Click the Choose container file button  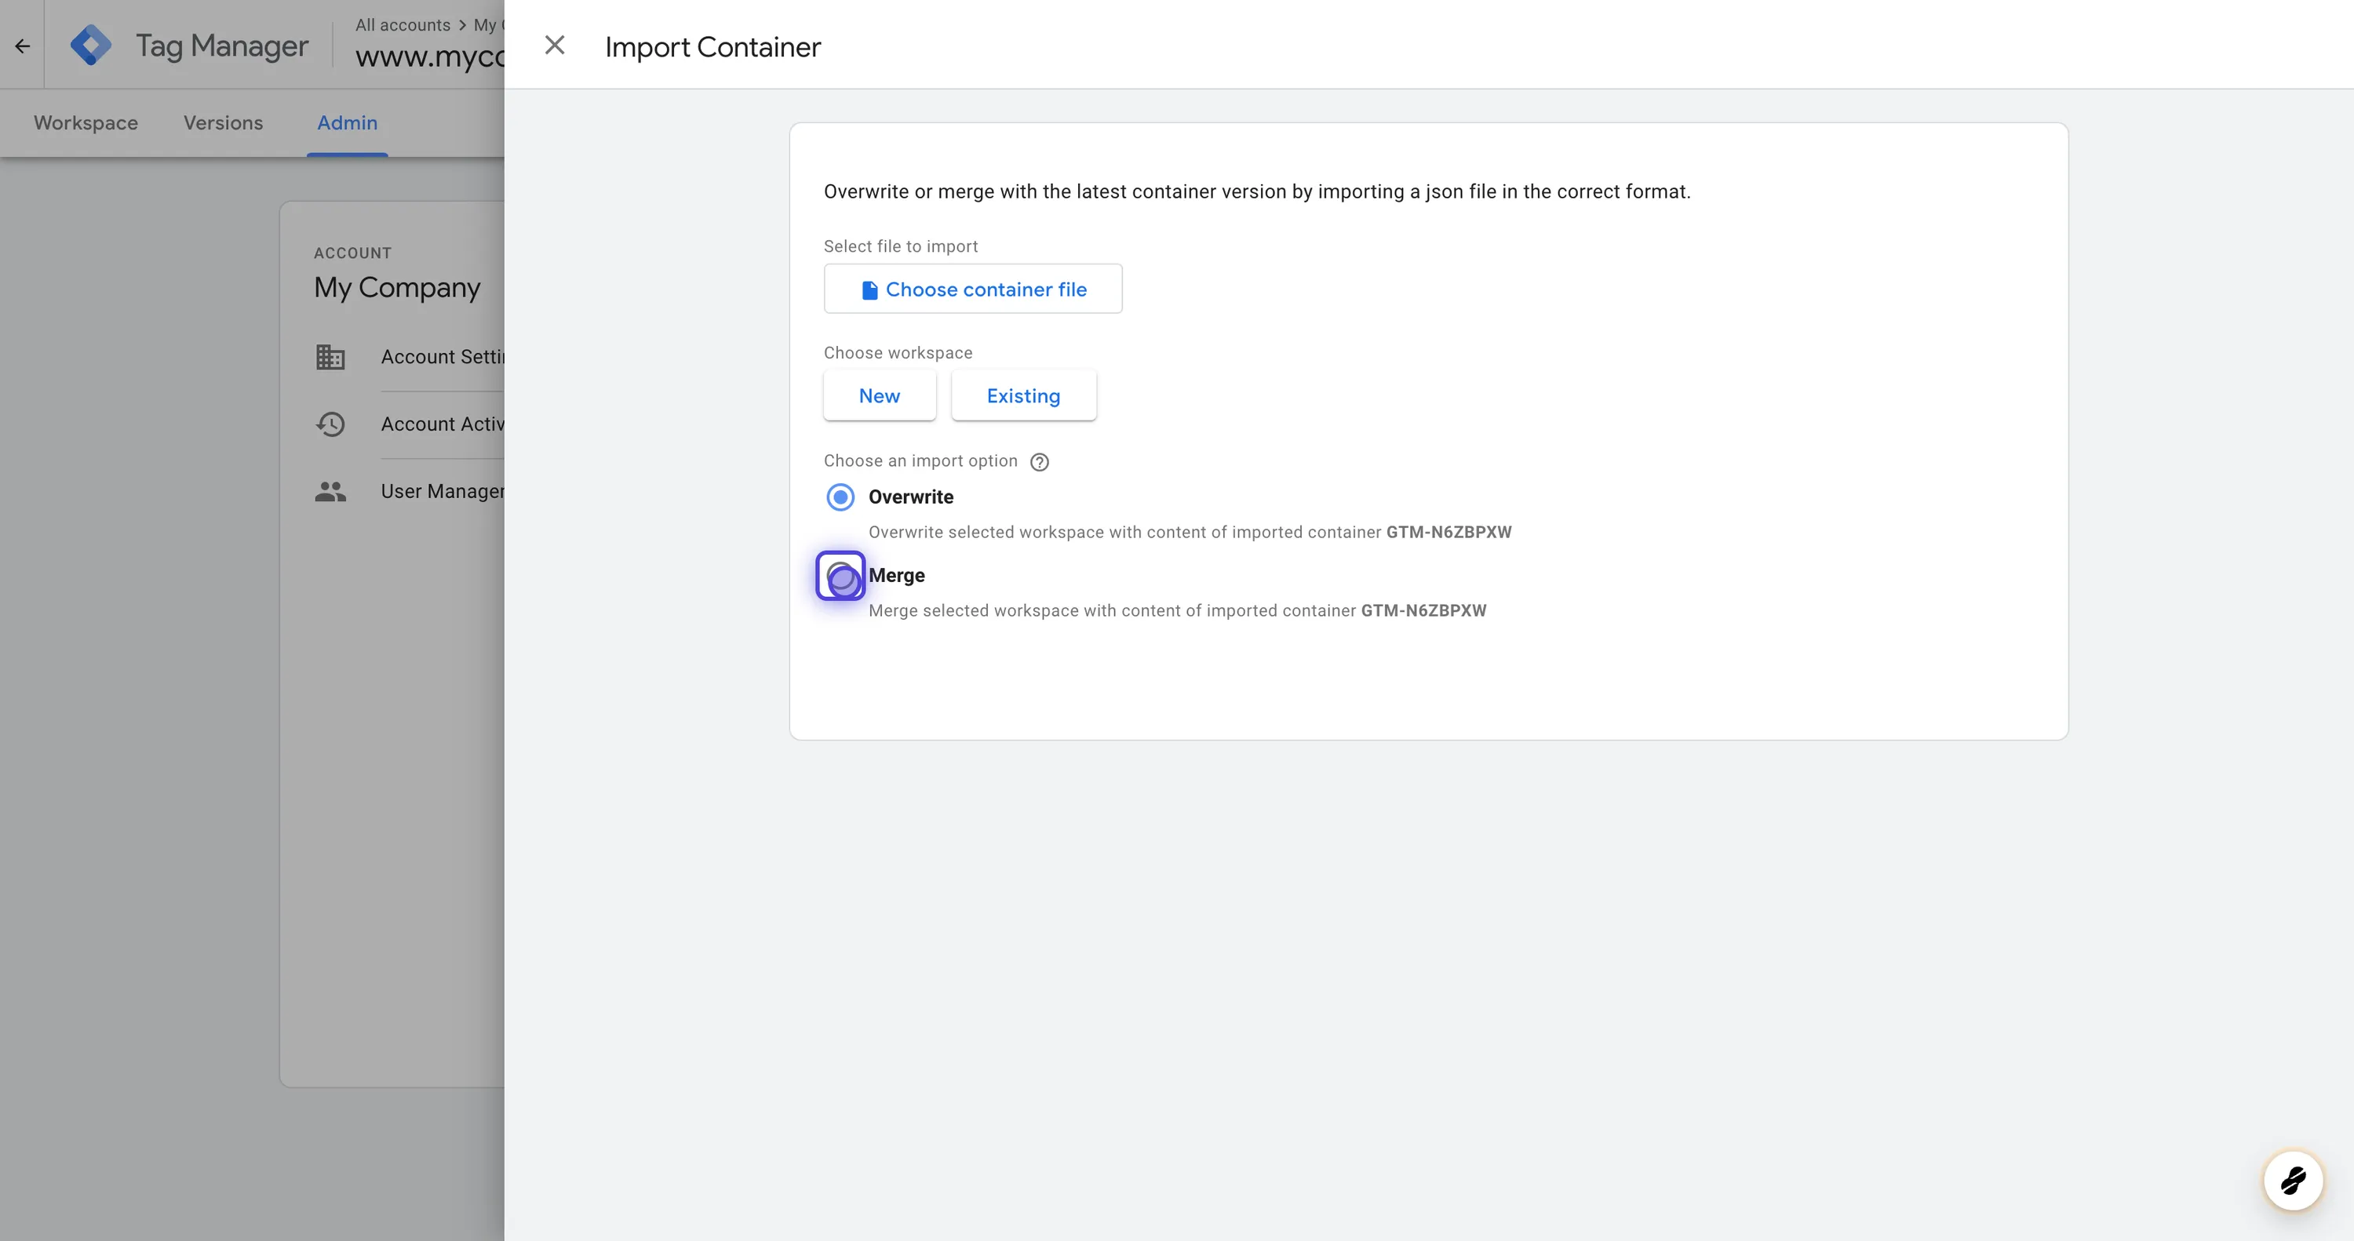pos(971,288)
